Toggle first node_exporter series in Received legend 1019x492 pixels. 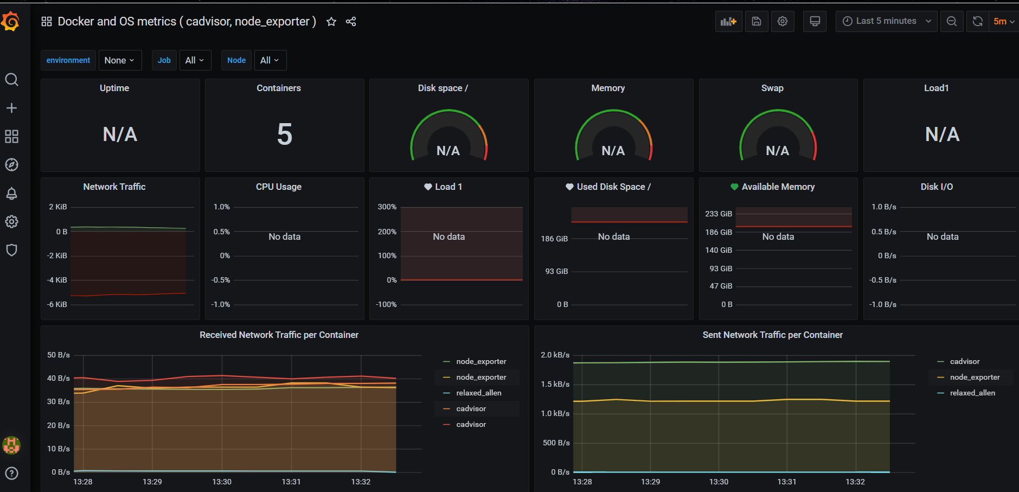point(481,361)
